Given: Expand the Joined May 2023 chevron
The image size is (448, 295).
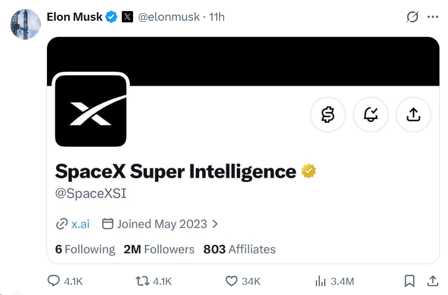Looking at the screenshot, I should [215, 224].
